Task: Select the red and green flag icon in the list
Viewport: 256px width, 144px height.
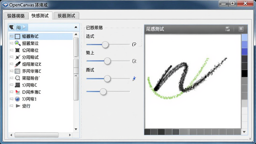Action: [x=17, y=92]
